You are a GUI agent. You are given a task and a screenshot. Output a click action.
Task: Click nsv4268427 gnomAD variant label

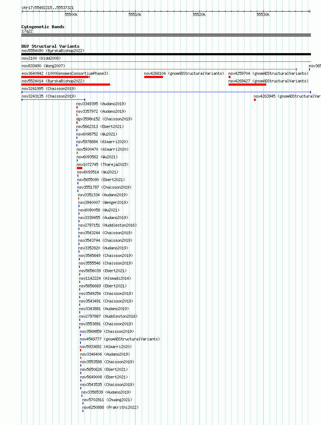tap(268, 81)
